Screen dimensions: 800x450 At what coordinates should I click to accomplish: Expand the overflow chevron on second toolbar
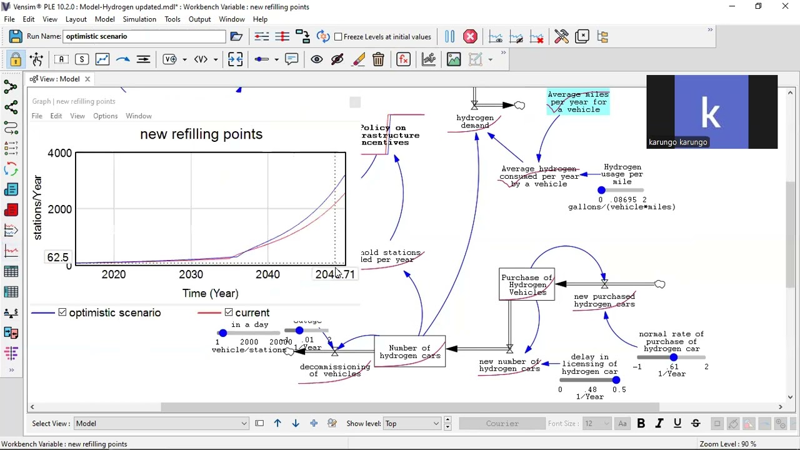pos(503,54)
